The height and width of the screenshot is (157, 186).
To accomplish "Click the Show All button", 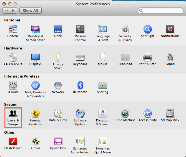I will click(31, 11).
